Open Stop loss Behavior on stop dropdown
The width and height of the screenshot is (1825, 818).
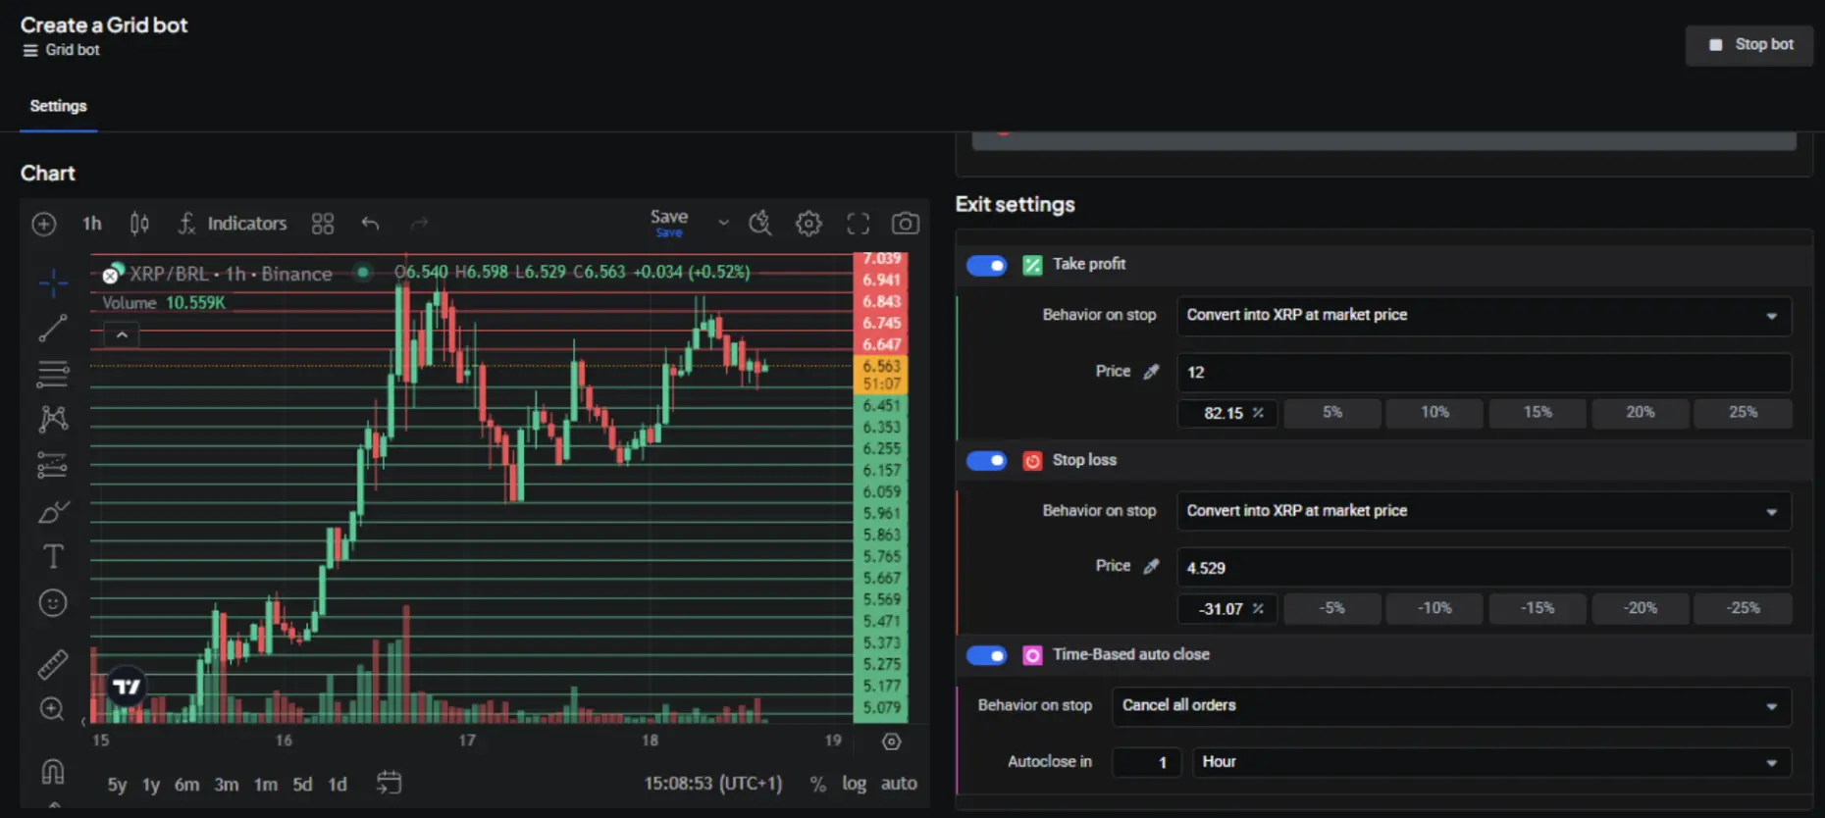coord(1484,511)
